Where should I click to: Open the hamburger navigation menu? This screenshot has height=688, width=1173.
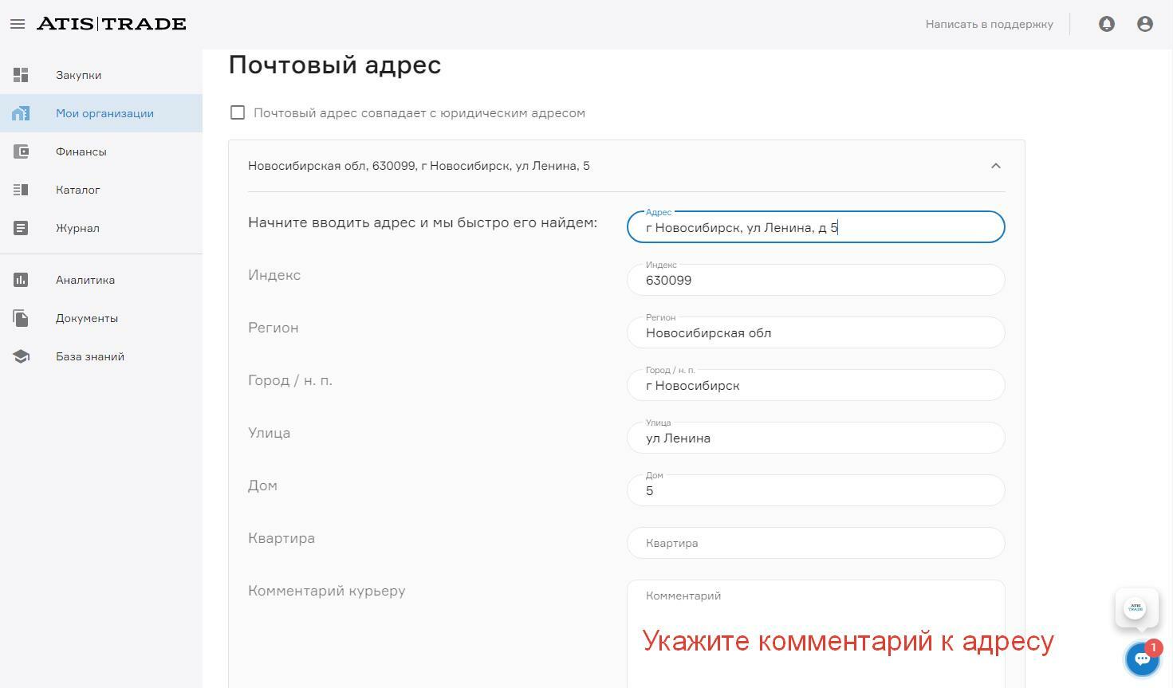click(18, 24)
